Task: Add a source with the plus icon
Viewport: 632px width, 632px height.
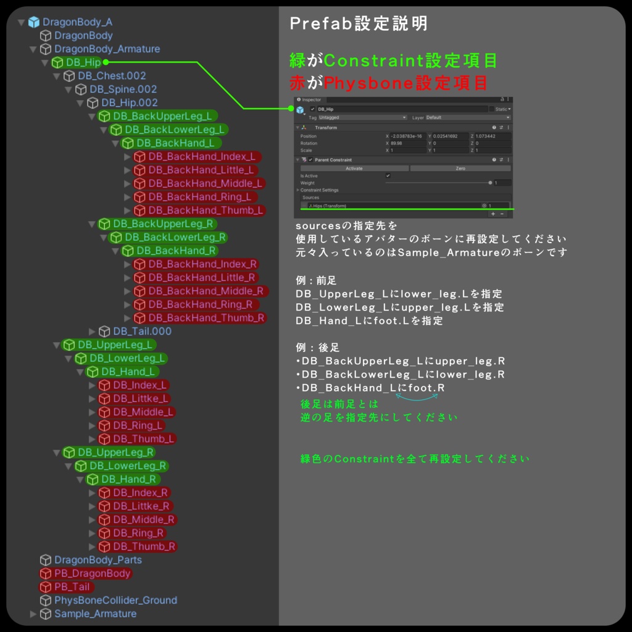Action: click(493, 214)
